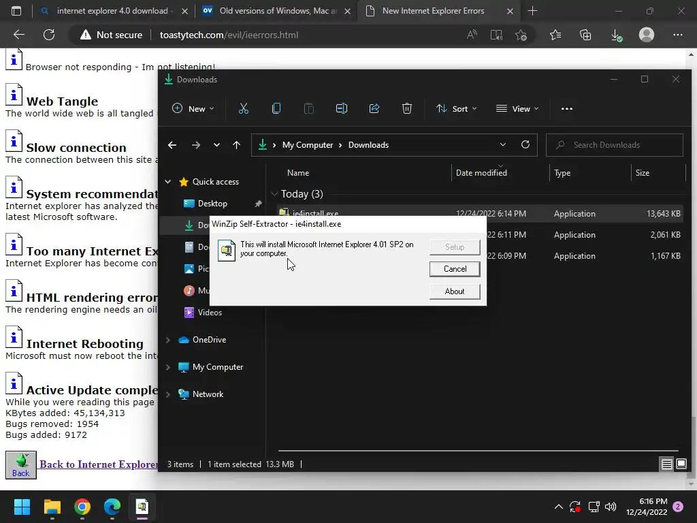Image resolution: width=697 pixels, height=523 pixels.
Task: Expand the My Computer tree node
Action: (x=168, y=367)
